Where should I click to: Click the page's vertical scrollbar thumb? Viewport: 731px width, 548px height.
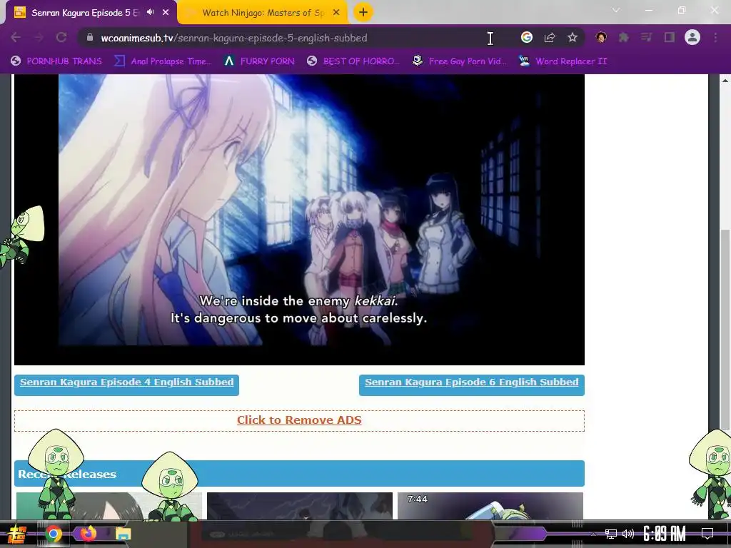click(725, 329)
